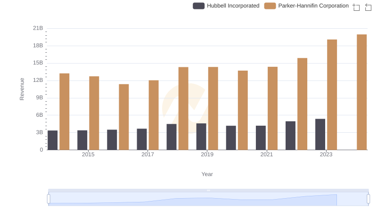Click Parker-Hannifin bar for 2014

tap(65, 112)
